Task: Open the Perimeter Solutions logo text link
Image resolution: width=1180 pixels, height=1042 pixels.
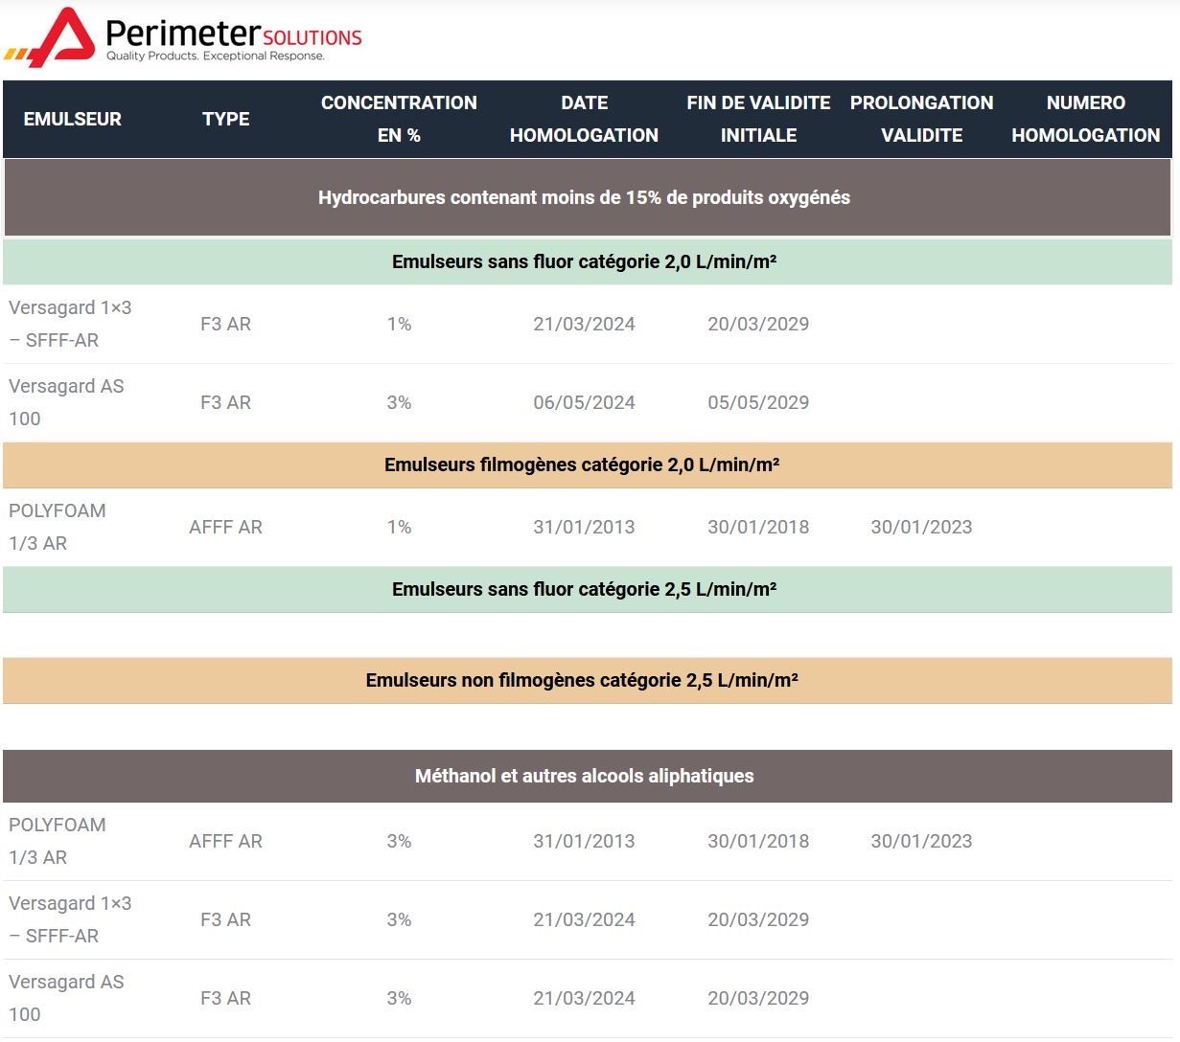Action: point(233,34)
